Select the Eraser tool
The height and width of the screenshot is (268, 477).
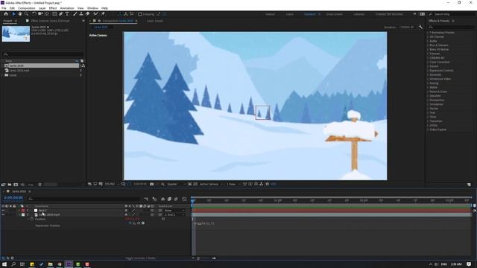tap(88, 14)
